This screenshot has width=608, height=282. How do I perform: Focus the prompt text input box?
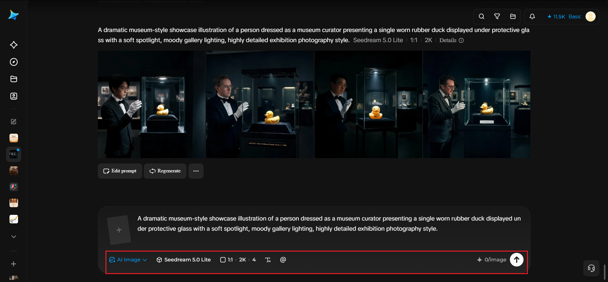tap(329, 224)
